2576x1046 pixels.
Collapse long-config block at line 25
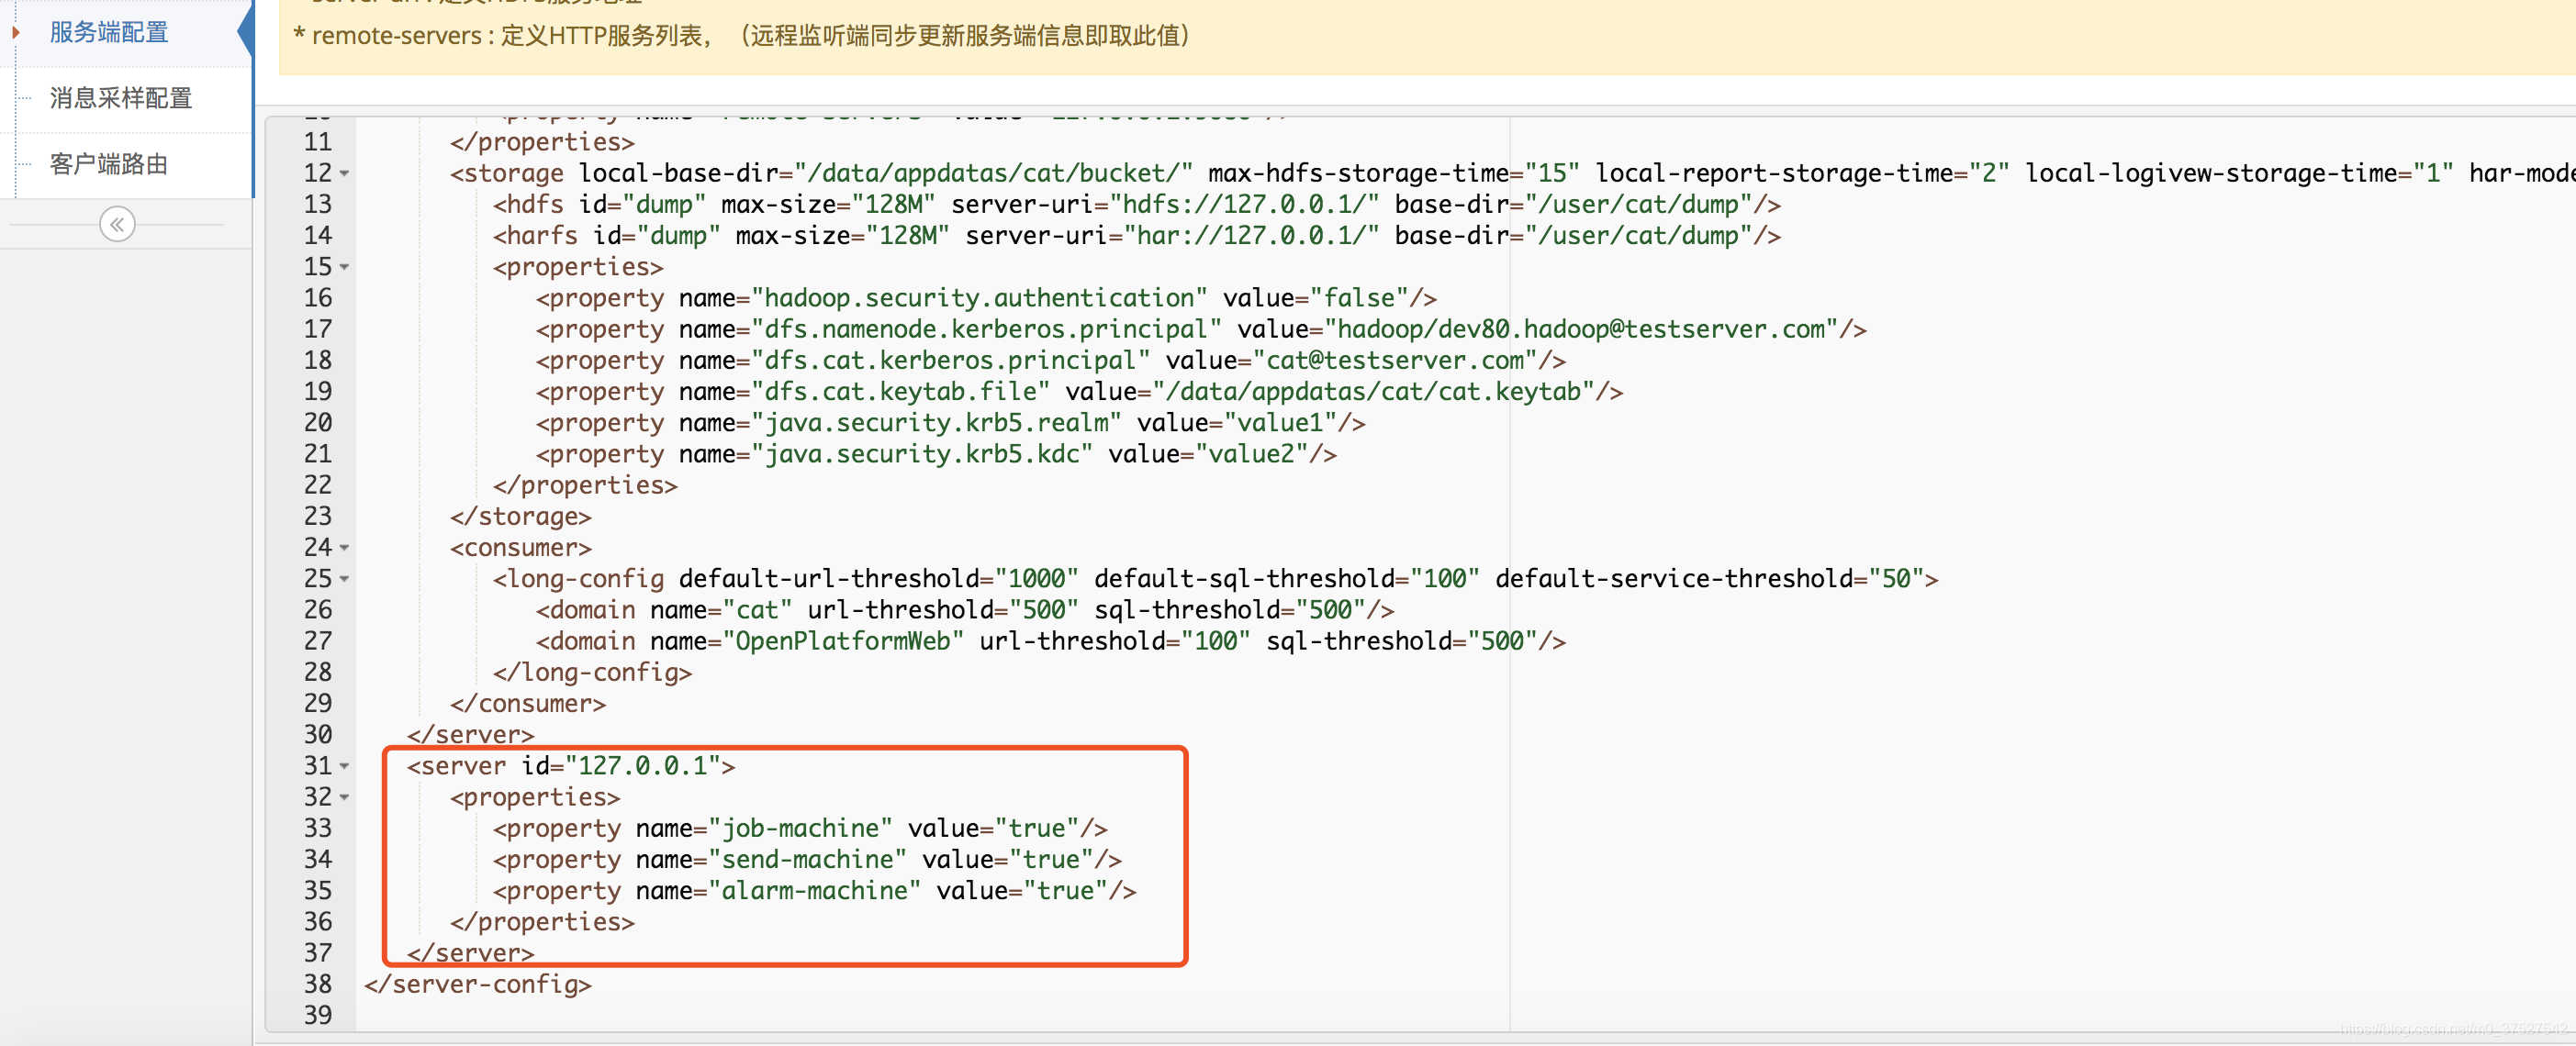(x=345, y=580)
